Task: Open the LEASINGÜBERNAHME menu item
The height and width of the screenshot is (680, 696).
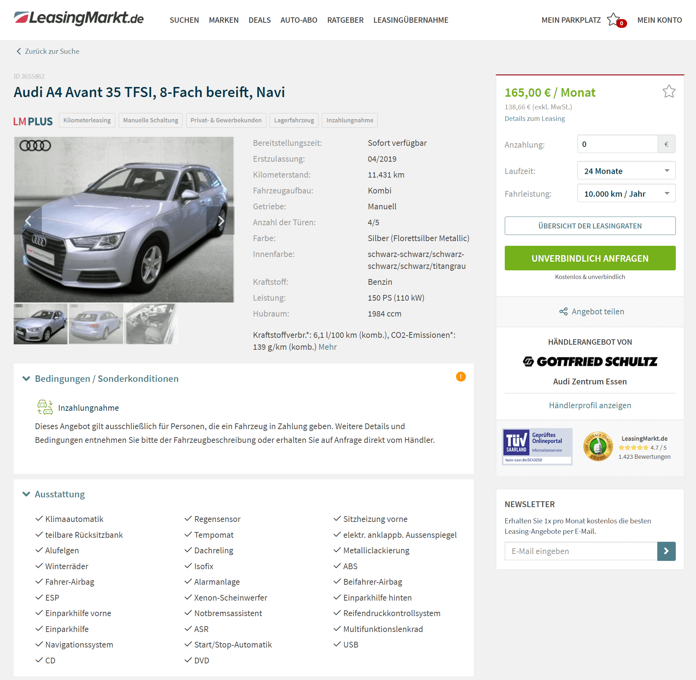Action: click(x=411, y=20)
